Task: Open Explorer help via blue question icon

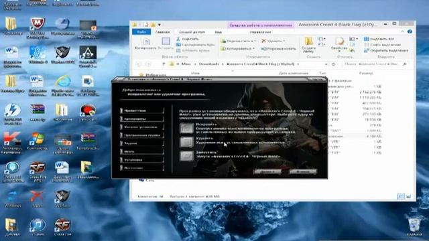Action: tap(410, 31)
